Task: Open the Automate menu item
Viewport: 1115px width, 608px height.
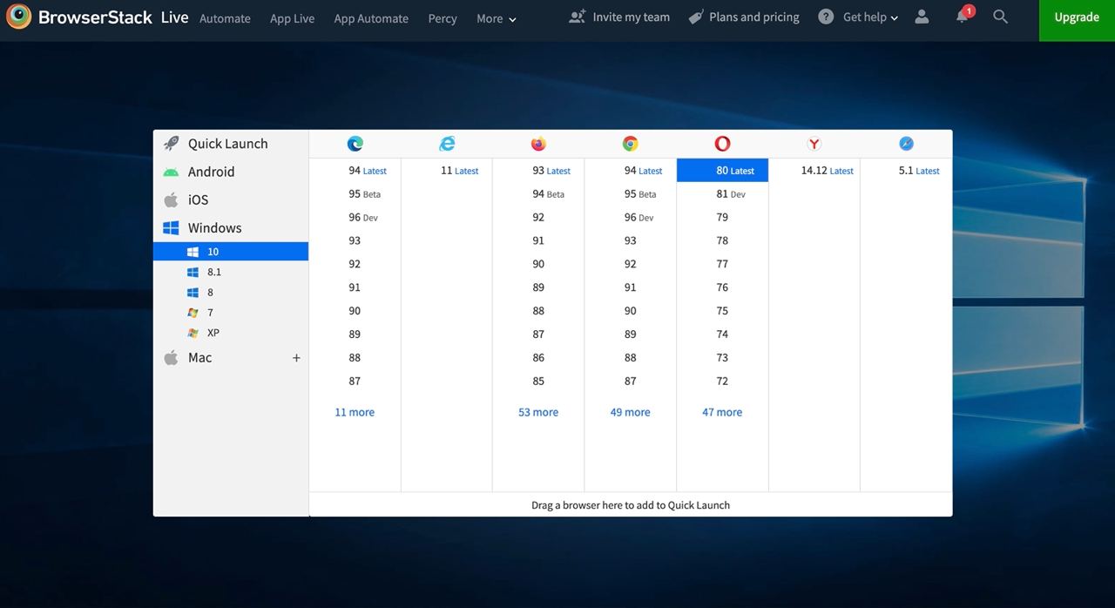Action: 225,18
